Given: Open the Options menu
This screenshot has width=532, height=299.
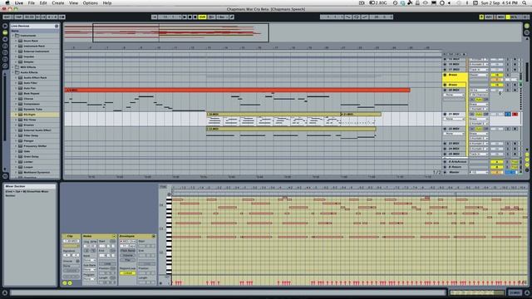Looking at the screenshot, I should pos(91,2).
